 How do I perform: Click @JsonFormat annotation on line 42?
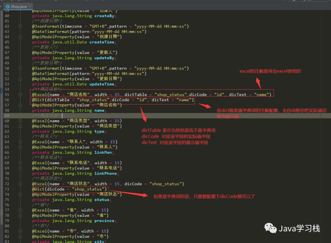tap(46, 26)
